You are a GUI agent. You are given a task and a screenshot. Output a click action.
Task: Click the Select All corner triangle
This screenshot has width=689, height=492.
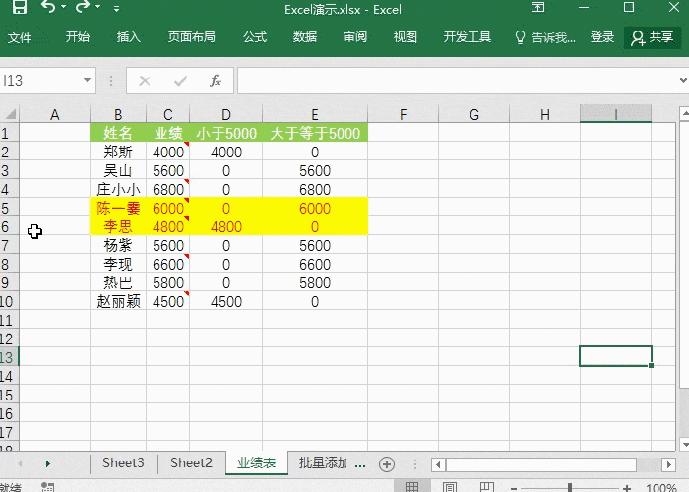click(x=10, y=114)
